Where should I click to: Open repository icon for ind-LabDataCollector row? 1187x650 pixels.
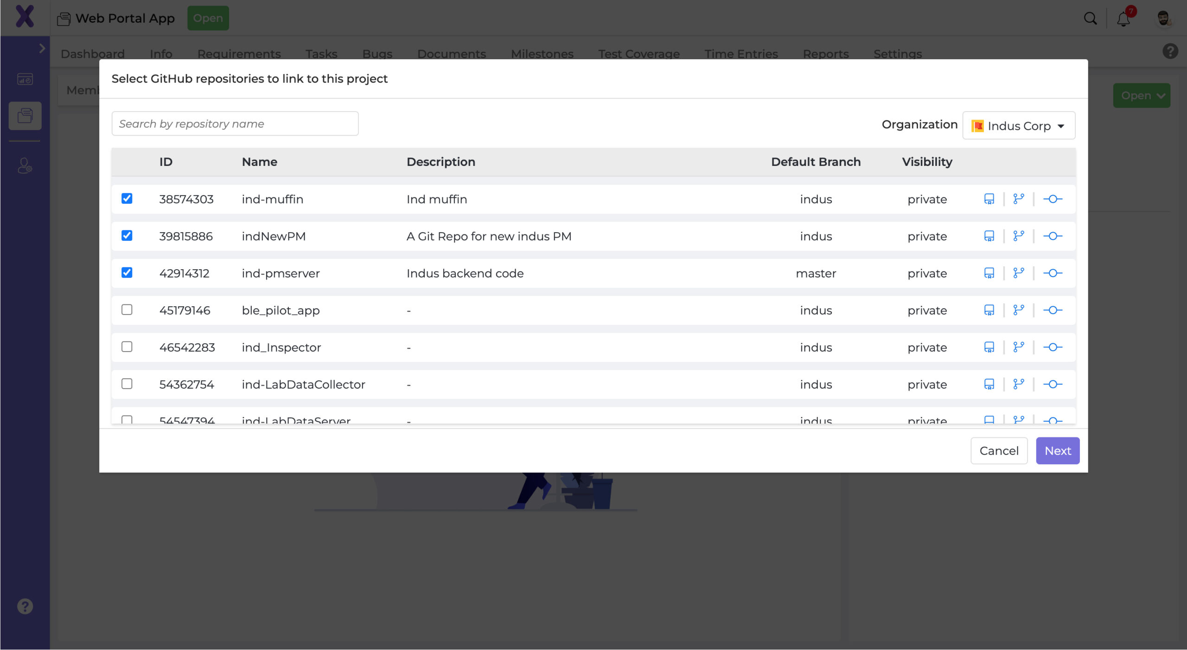coord(989,384)
